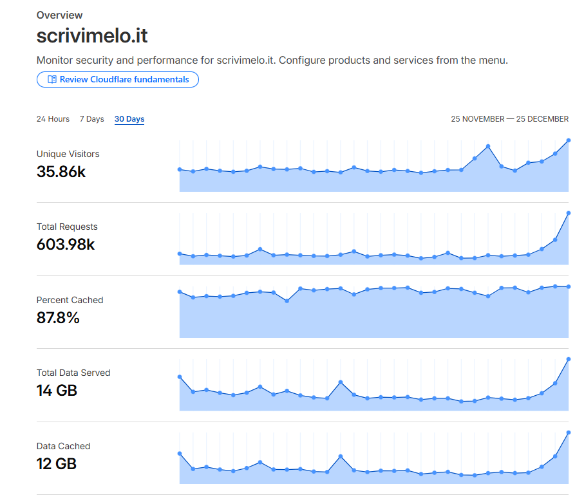Click the Total Data Served label
The height and width of the screenshot is (502, 575).
pyautogui.click(x=73, y=373)
